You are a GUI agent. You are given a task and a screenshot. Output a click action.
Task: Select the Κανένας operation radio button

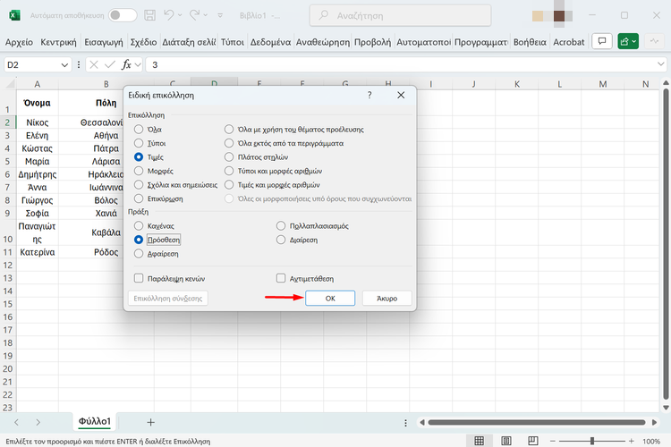tap(139, 226)
